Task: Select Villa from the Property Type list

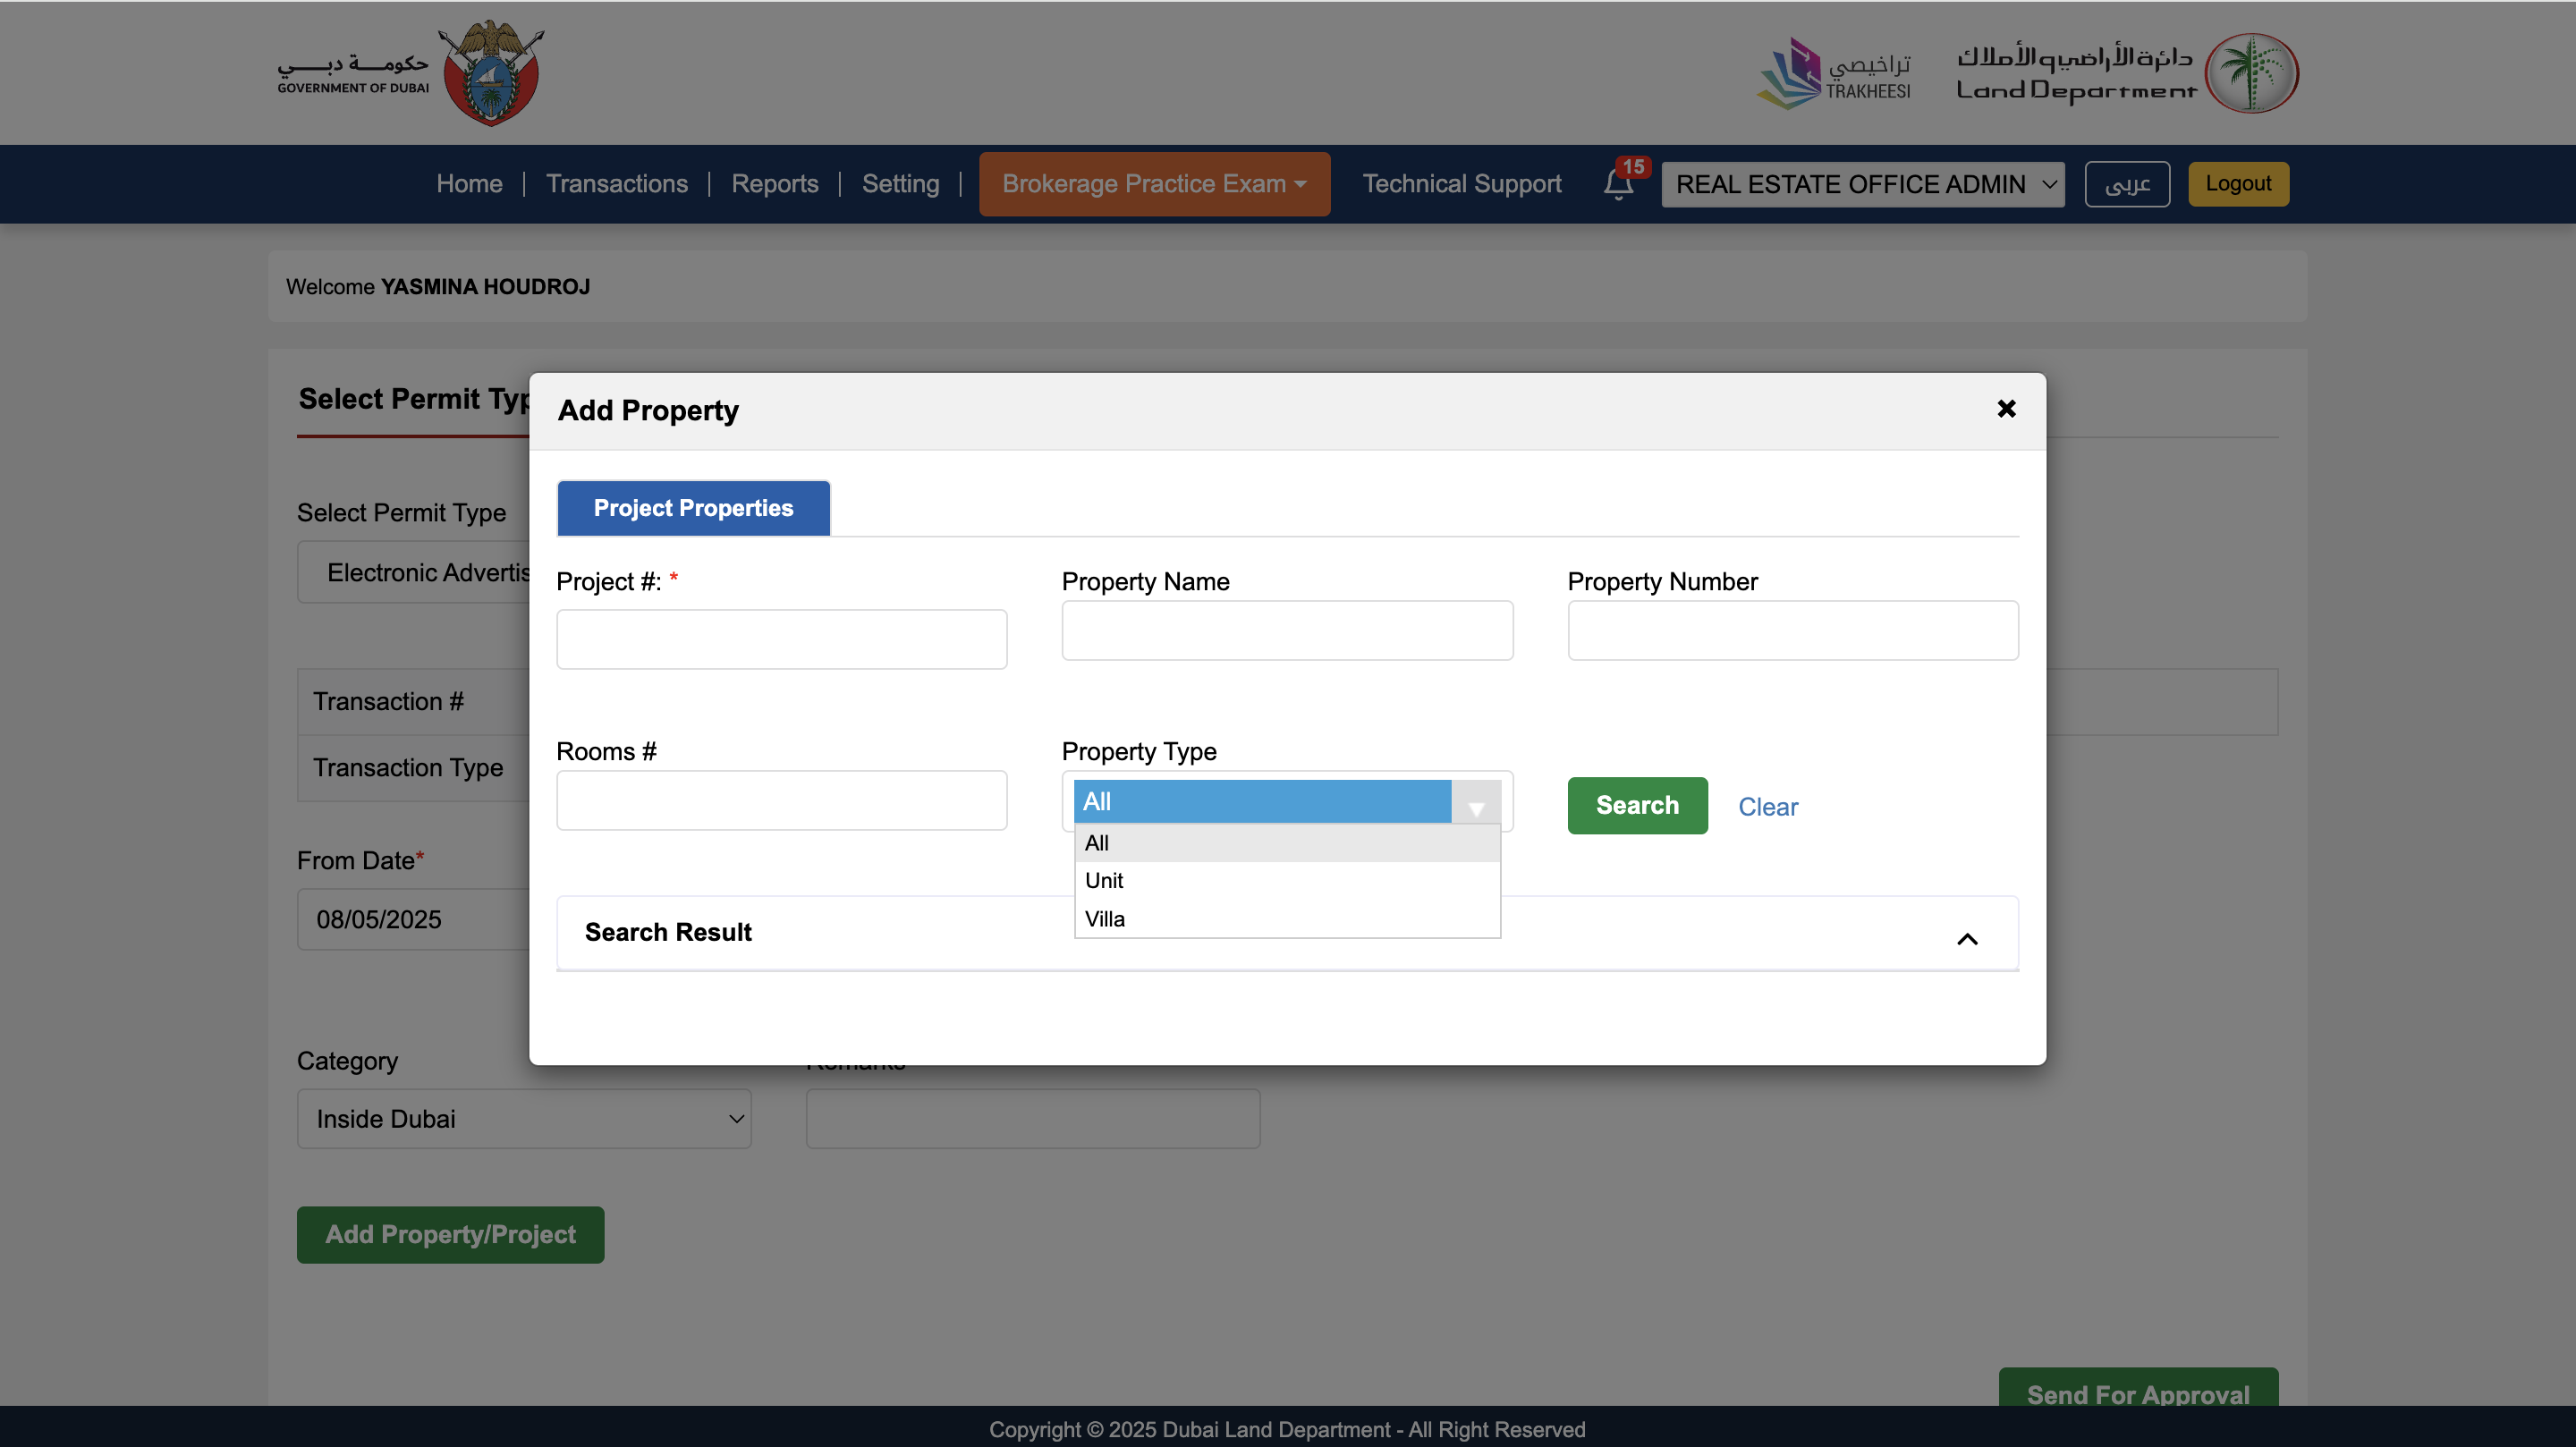Action: (x=1105, y=918)
